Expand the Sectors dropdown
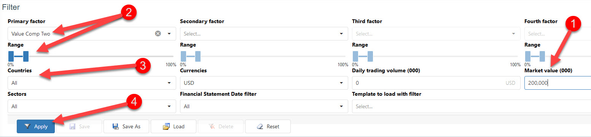The width and height of the screenshot is (591, 137). click(92, 106)
